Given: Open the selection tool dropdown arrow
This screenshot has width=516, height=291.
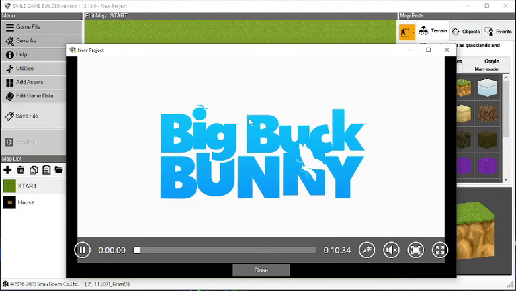Looking at the screenshot, I should [413, 32].
